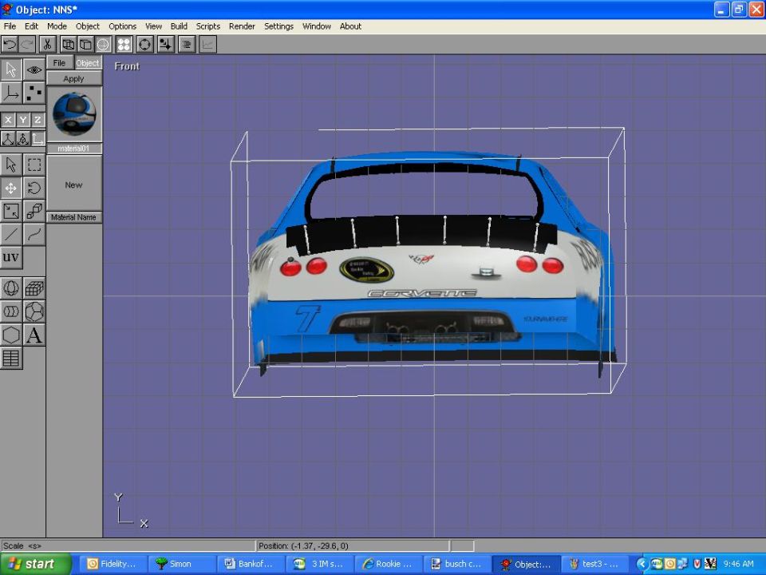Click the list options toolbar icon
Viewport: 766px width, 575px height.
[x=186, y=45]
